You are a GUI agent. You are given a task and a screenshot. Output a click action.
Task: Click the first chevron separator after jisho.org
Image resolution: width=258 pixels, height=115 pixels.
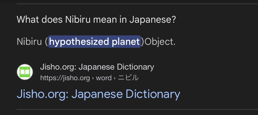93,78
